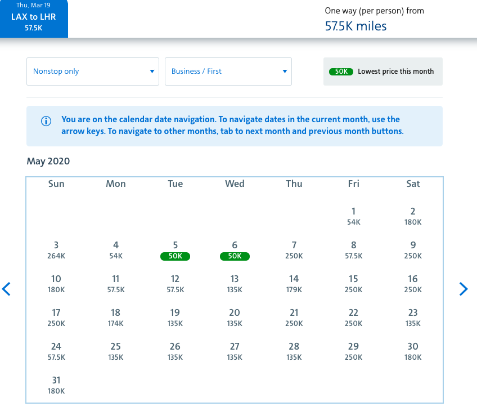Choose May 24 at 57.5K miles
This screenshot has height=411, width=477.
(x=56, y=352)
